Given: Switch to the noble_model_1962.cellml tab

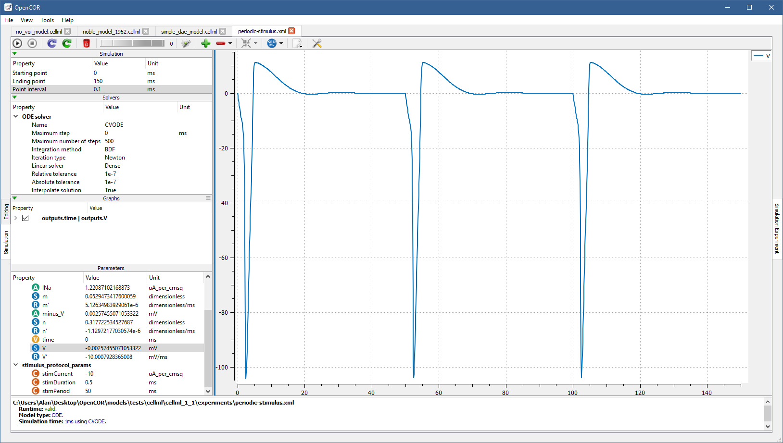Looking at the screenshot, I should pyautogui.click(x=111, y=32).
